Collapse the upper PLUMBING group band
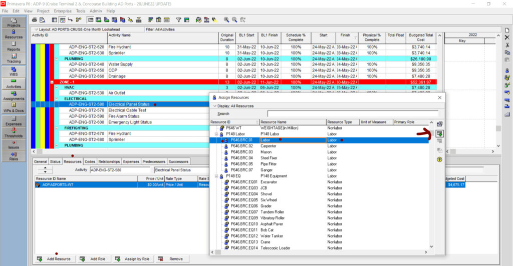This screenshot has height=266, width=513. click(57, 59)
